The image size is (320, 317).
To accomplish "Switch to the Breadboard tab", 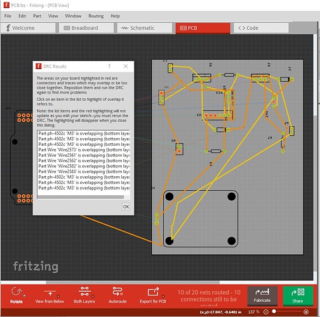I will click(86, 28).
